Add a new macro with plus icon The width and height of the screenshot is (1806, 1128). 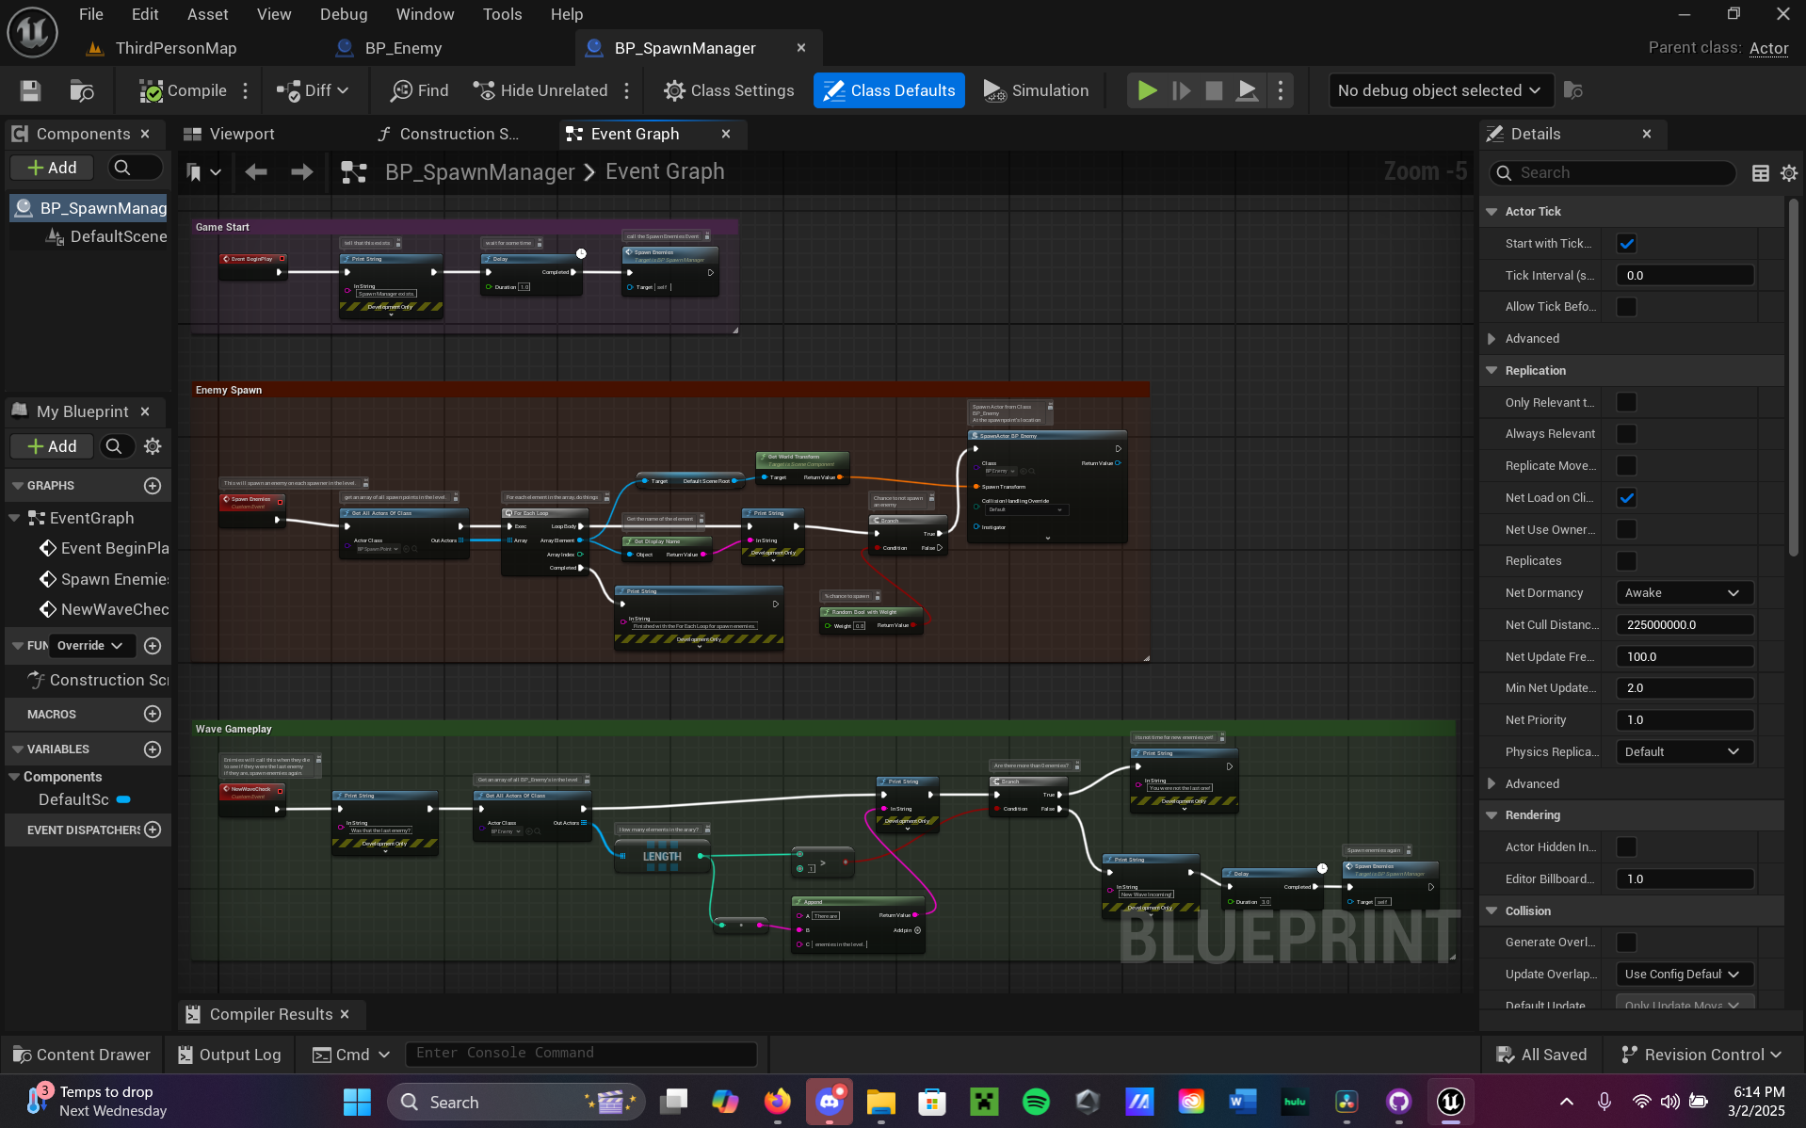pyautogui.click(x=153, y=714)
